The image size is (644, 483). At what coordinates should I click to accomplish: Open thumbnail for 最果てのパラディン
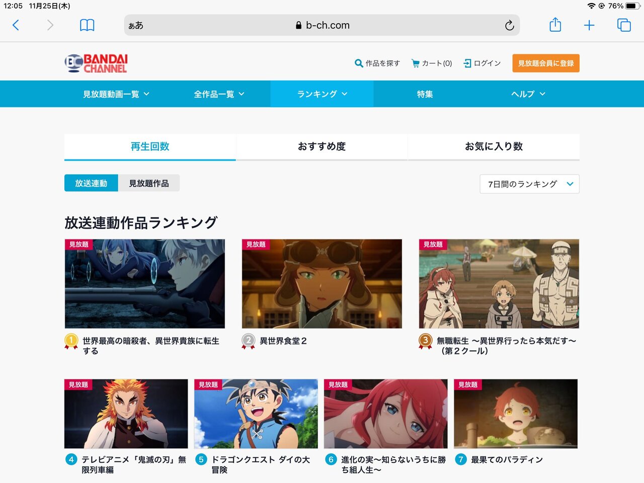(x=516, y=414)
